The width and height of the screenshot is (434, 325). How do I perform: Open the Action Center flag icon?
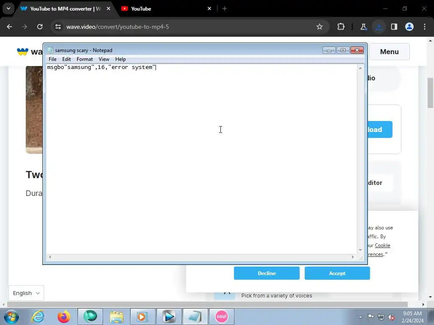[370, 317]
